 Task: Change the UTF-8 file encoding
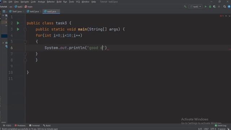pyautogui.click(x=213, y=129)
